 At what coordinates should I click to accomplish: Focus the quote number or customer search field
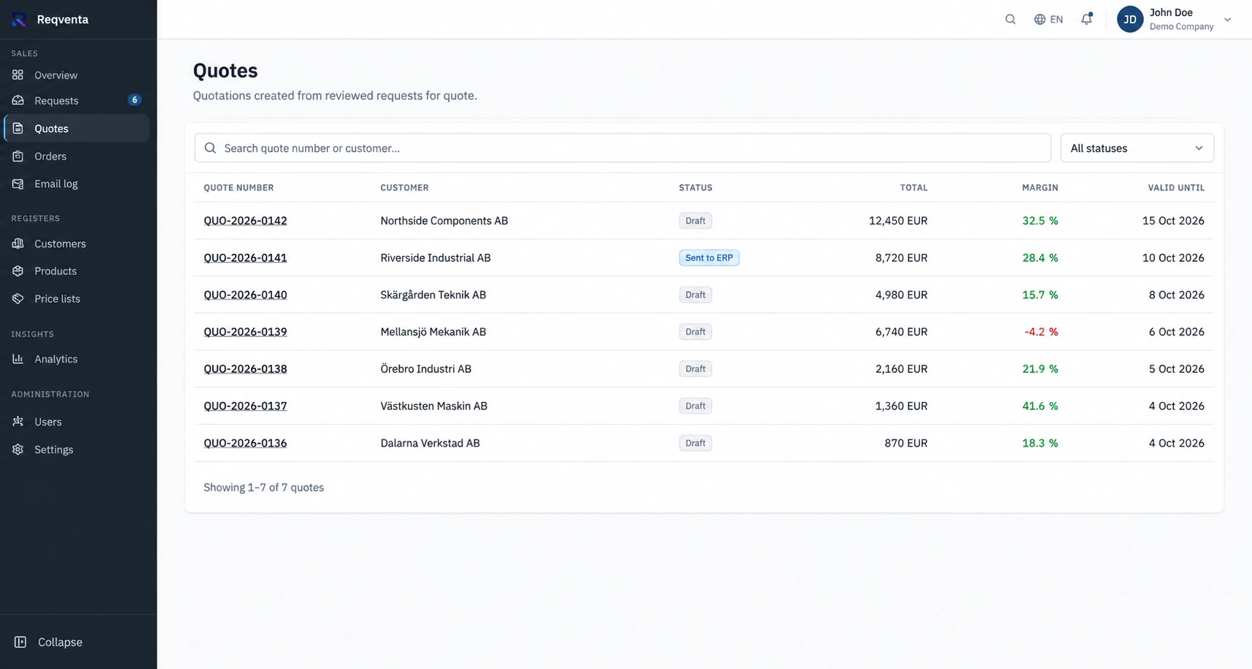click(622, 148)
